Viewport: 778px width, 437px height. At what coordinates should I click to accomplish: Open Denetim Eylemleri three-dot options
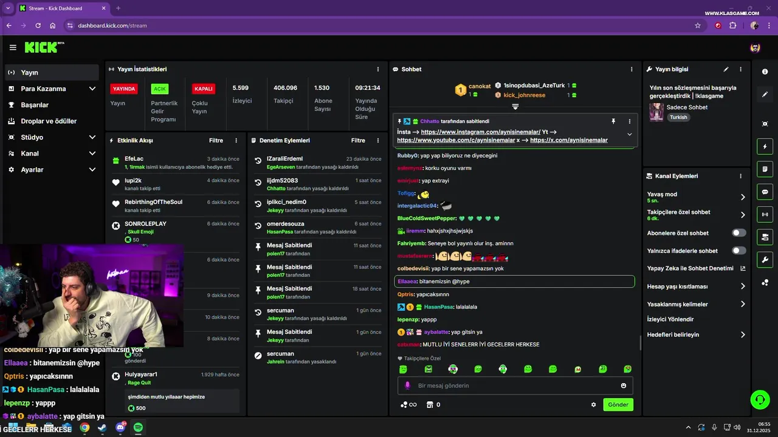(x=378, y=140)
